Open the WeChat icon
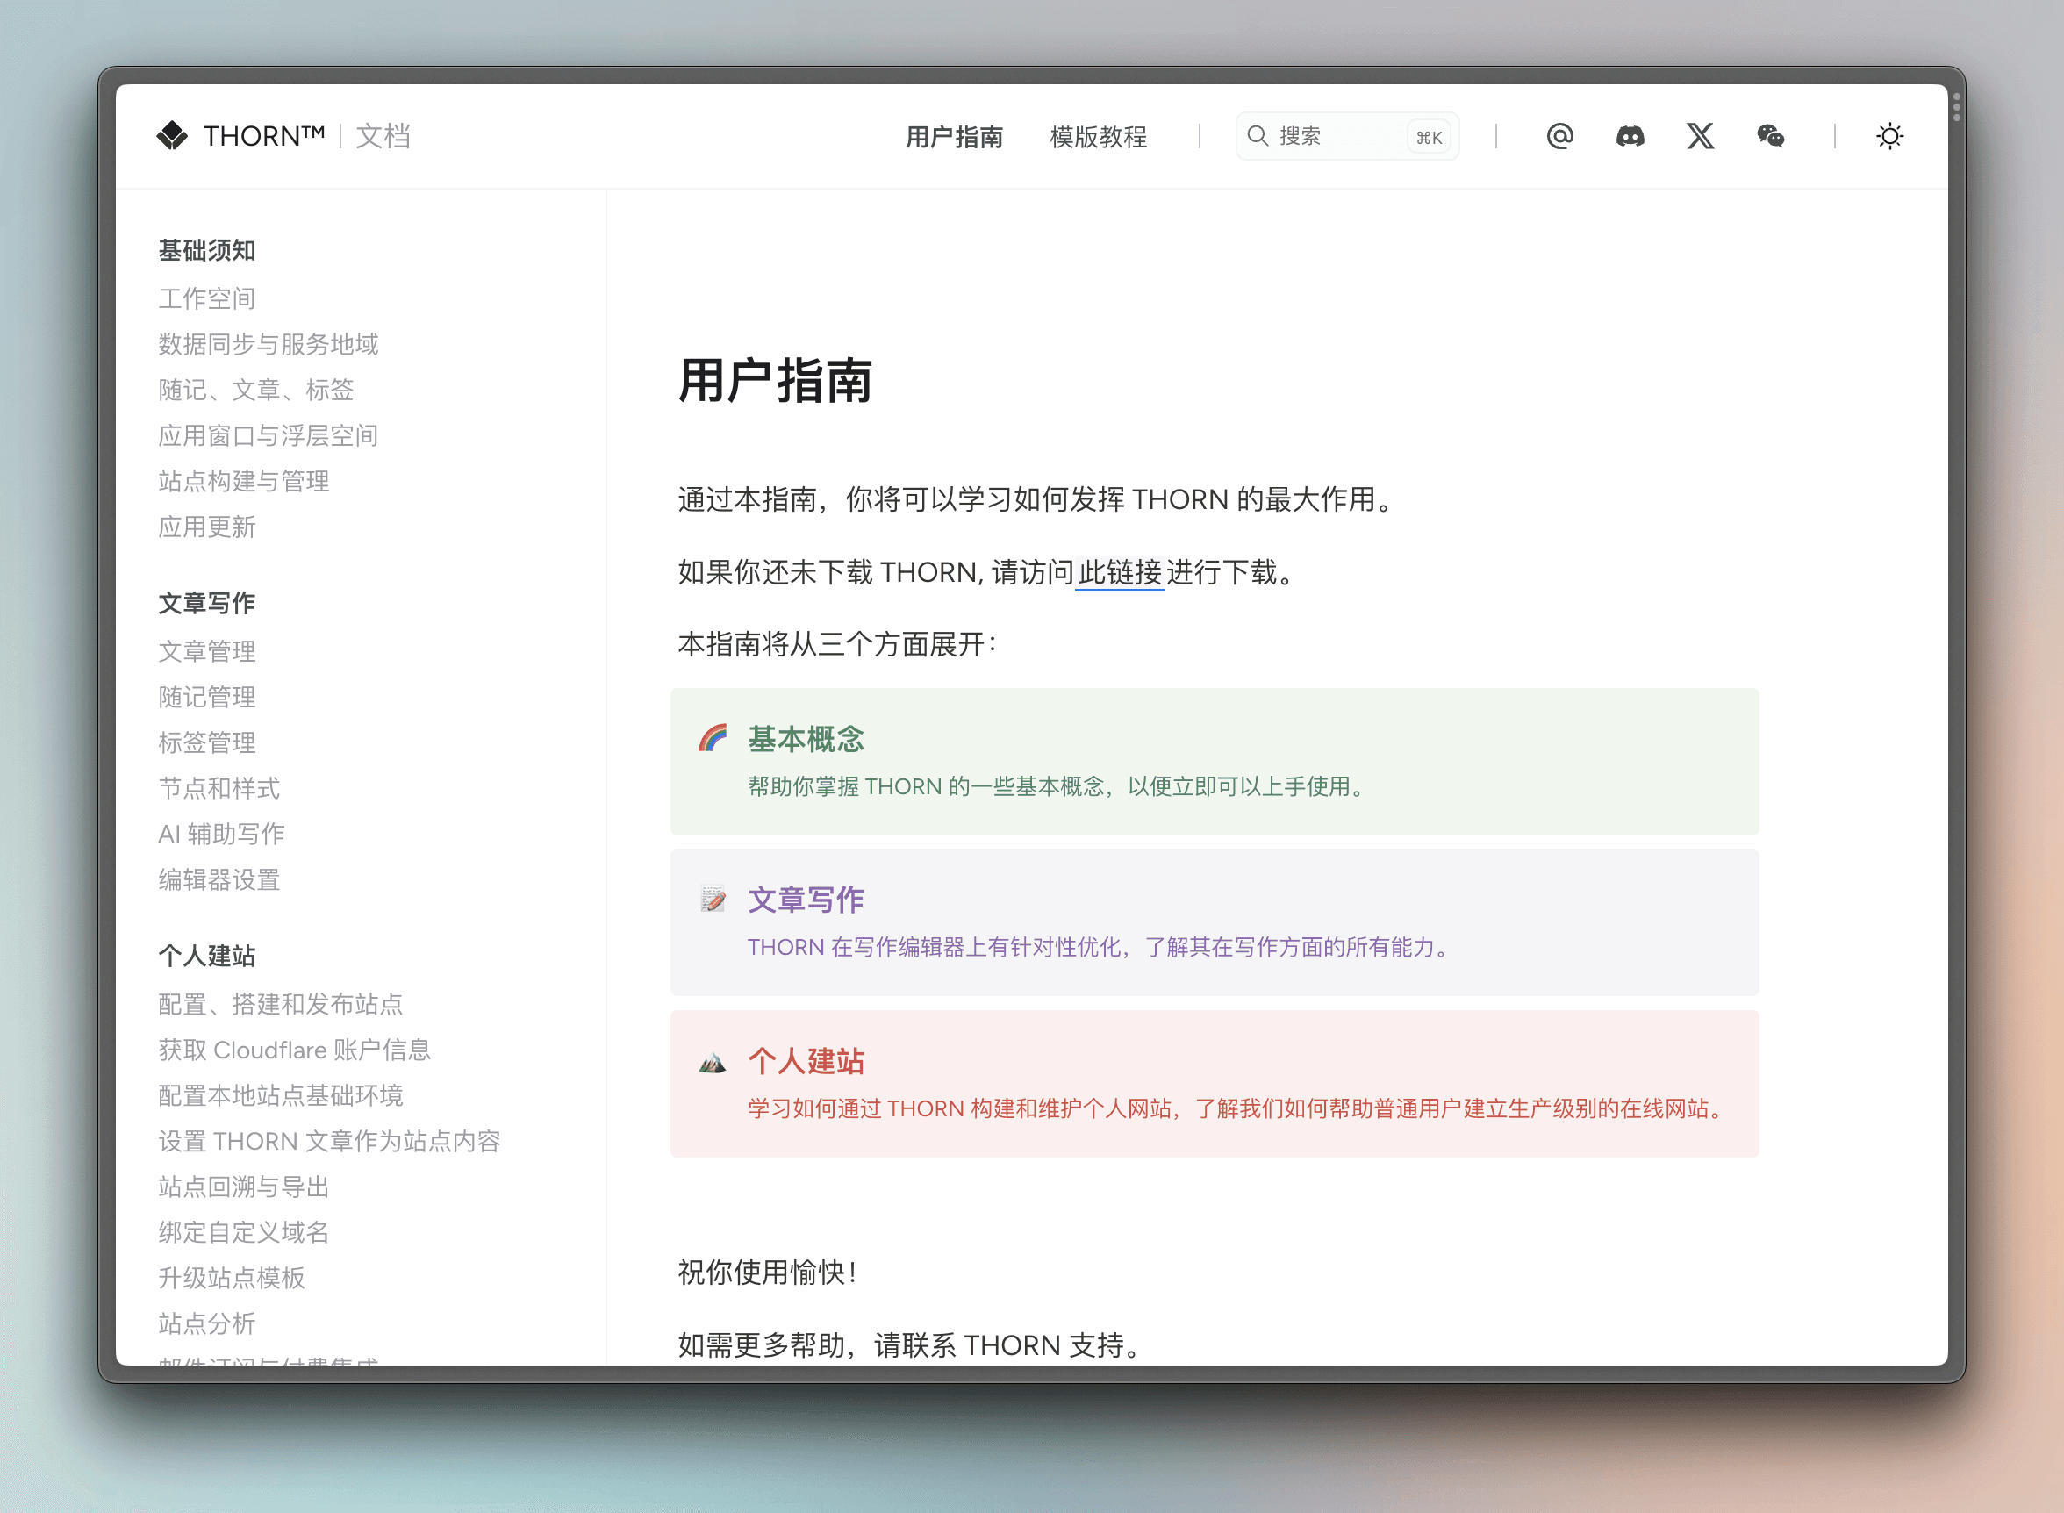Viewport: 2064px width, 1513px height. (1770, 136)
